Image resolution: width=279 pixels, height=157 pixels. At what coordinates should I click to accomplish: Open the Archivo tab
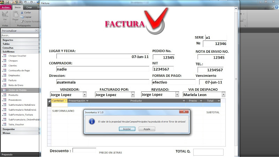pos(6,7)
